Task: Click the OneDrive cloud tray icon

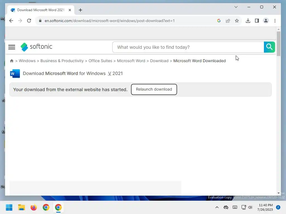Action: (x=226, y=207)
